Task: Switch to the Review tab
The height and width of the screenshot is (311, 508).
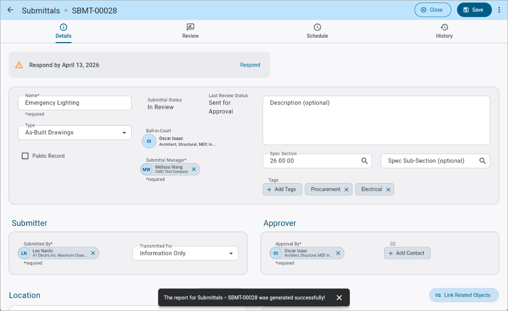Action: 190,31
